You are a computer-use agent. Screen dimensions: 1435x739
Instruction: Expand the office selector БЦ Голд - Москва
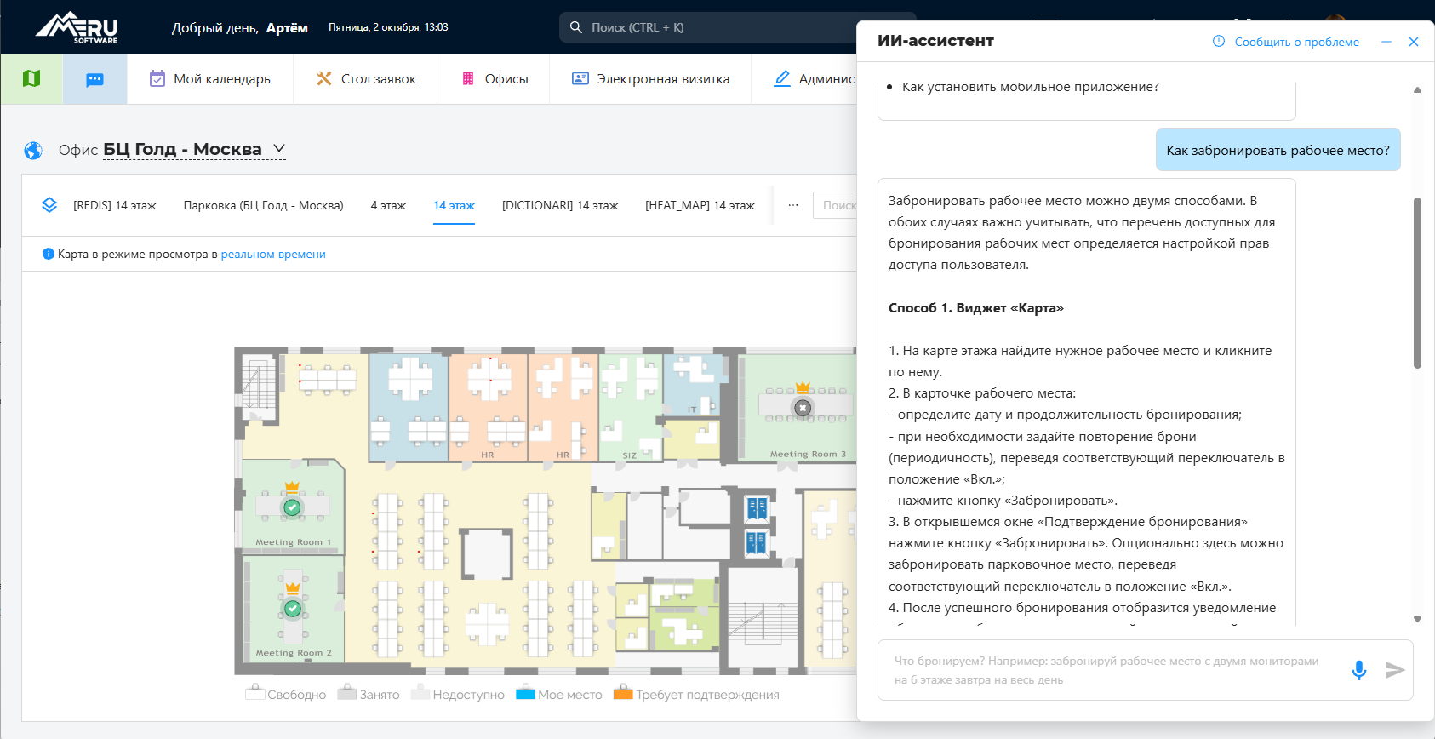click(x=194, y=150)
